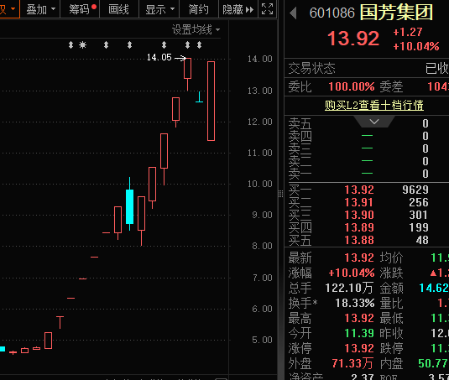Click the current price 13.92 headline
Screen dimensions: 449x380
tap(353, 39)
